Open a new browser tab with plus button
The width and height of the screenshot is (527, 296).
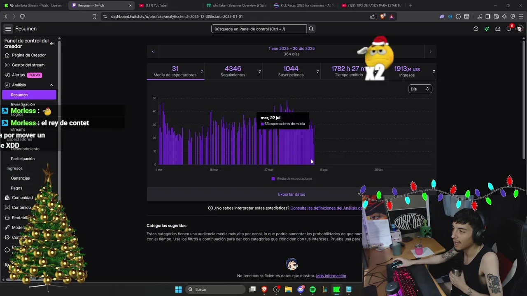[x=410, y=5]
